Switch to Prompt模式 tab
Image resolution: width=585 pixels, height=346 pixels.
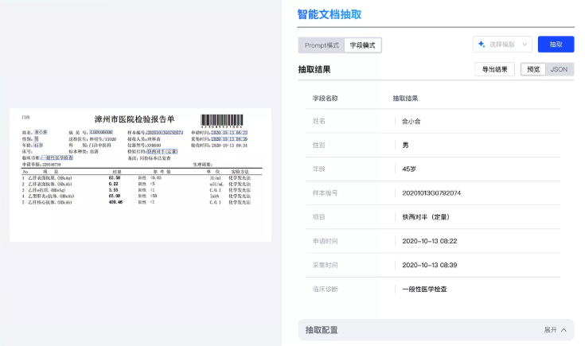[x=322, y=45]
